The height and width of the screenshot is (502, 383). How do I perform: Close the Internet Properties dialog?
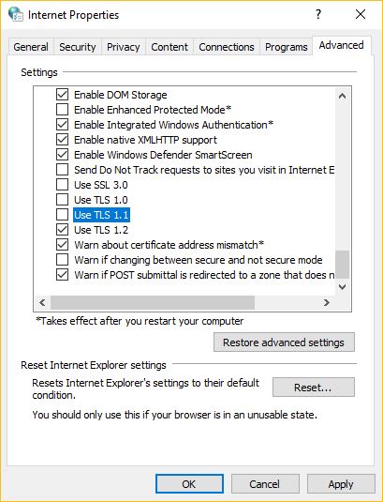pyautogui.click(x=361, y=14)
